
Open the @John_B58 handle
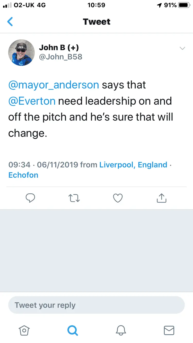pos(60,57)
